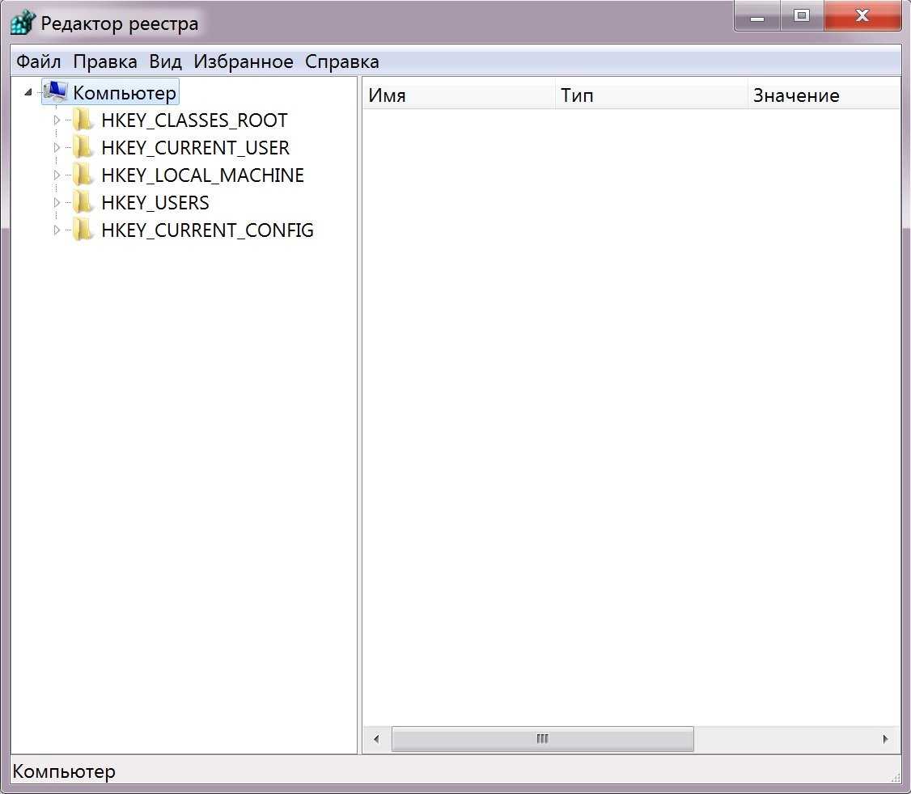The width and height of the screenshot is (911, 794).
Task: Select the HKEY_CURRENT_USER label
Action: point(195,147)
